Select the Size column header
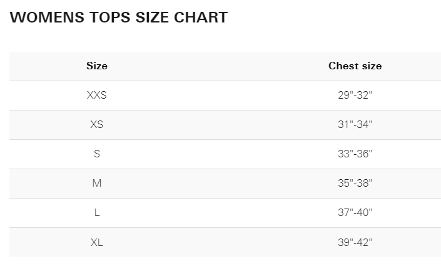 pos(97,66)
